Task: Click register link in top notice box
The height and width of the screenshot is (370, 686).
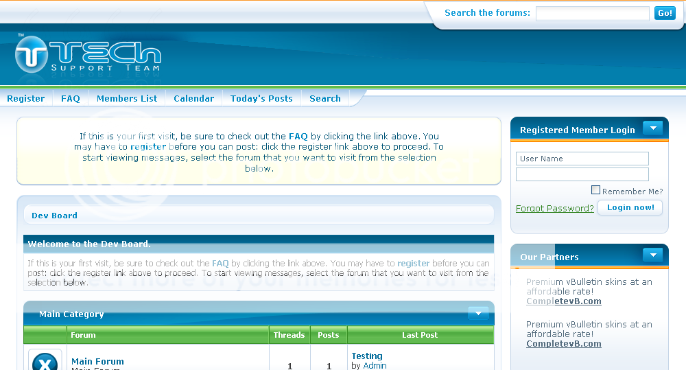Action: 148,147
